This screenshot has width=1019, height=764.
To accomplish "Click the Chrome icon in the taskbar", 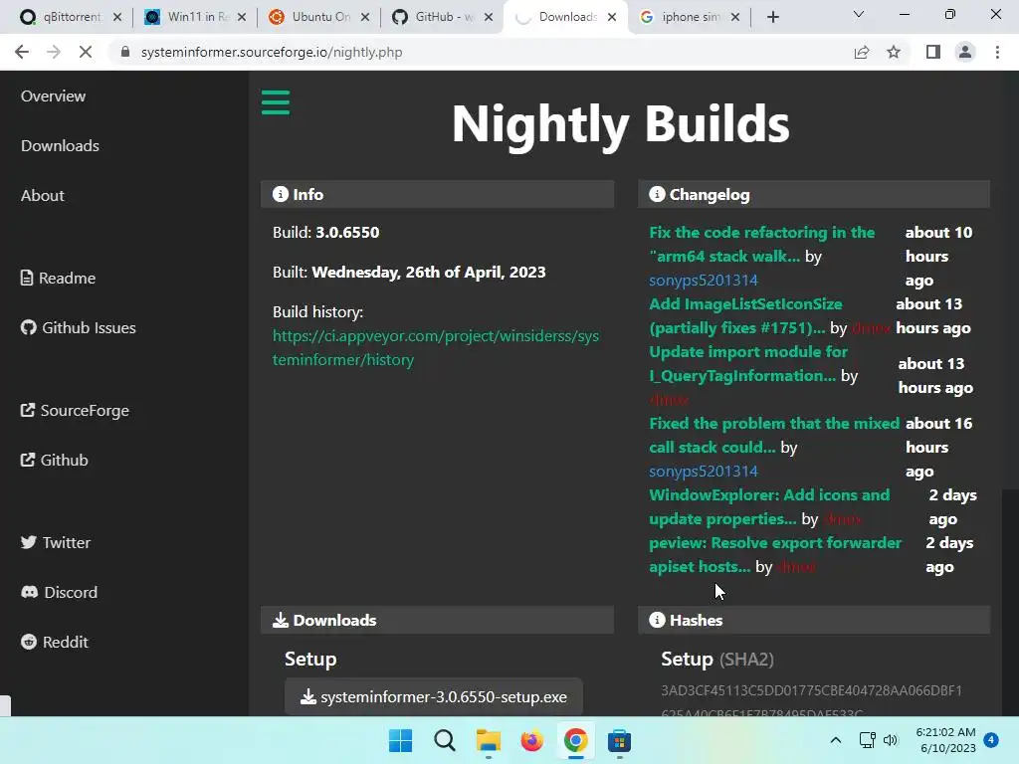I will (576, 740).
